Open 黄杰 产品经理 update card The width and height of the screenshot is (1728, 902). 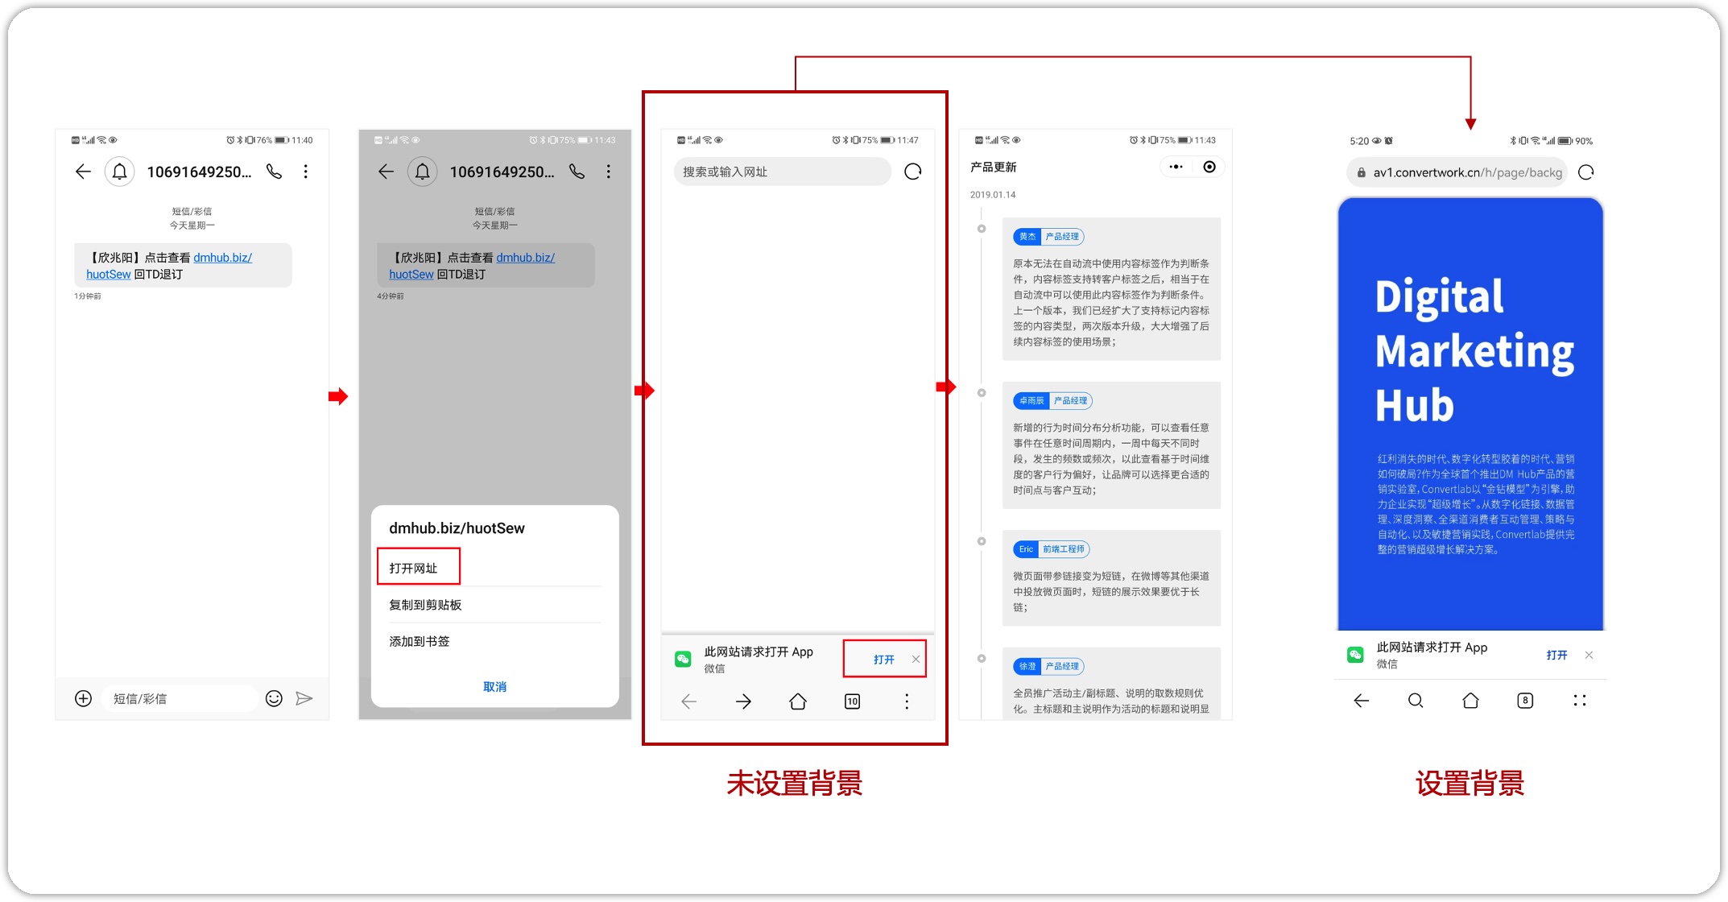click(1111, 289)
